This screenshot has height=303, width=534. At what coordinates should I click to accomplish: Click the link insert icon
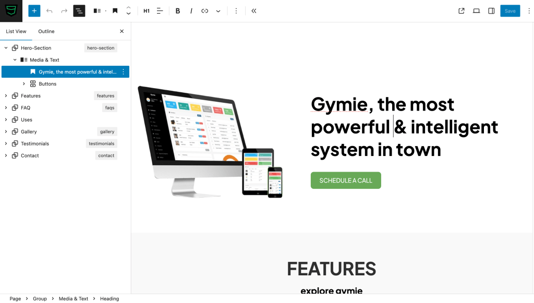[x=204, y=11]
